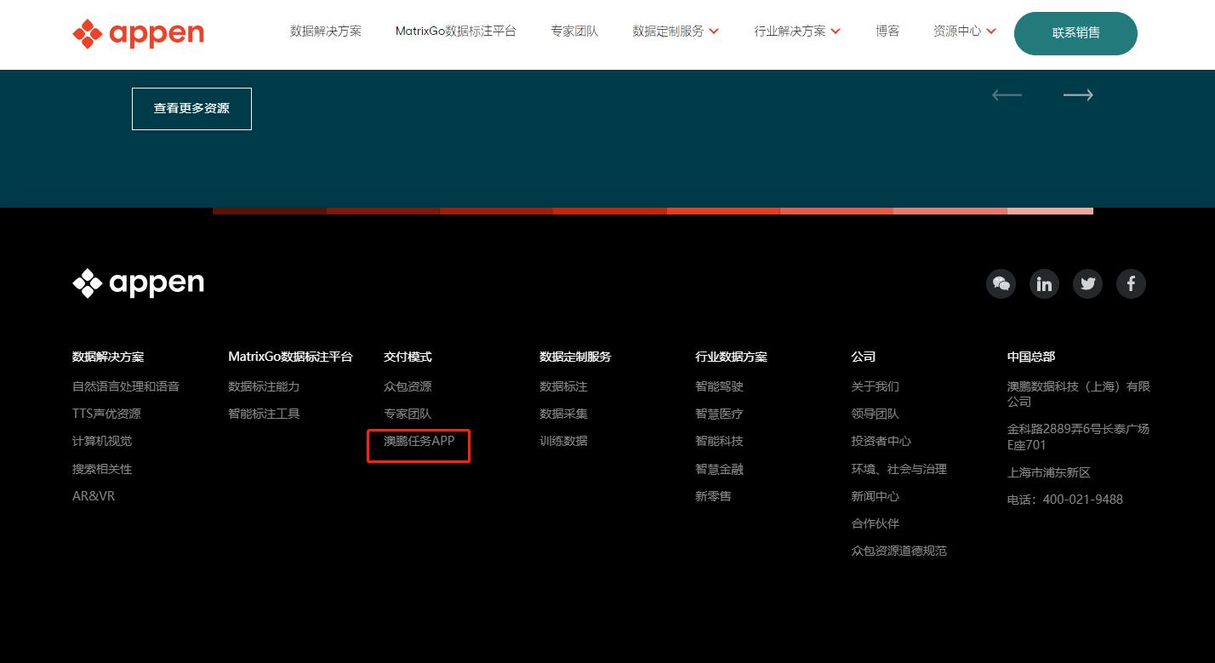Click the Facebook social icon
Viewport: 1215px width, 663px height.
coord(1131,283)
